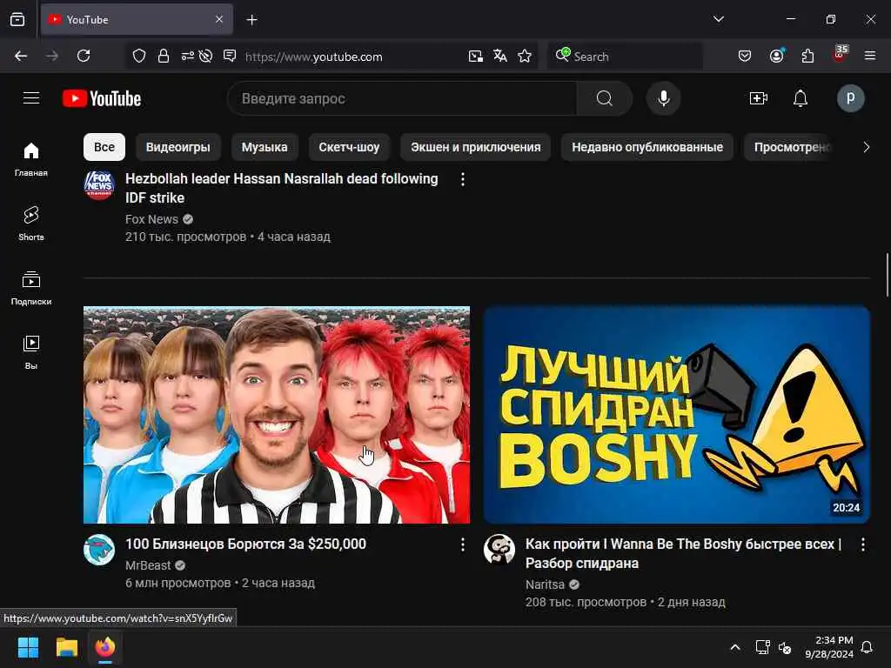Go back in Firefox
The image size is (891, 668).
tap(21, 56)
